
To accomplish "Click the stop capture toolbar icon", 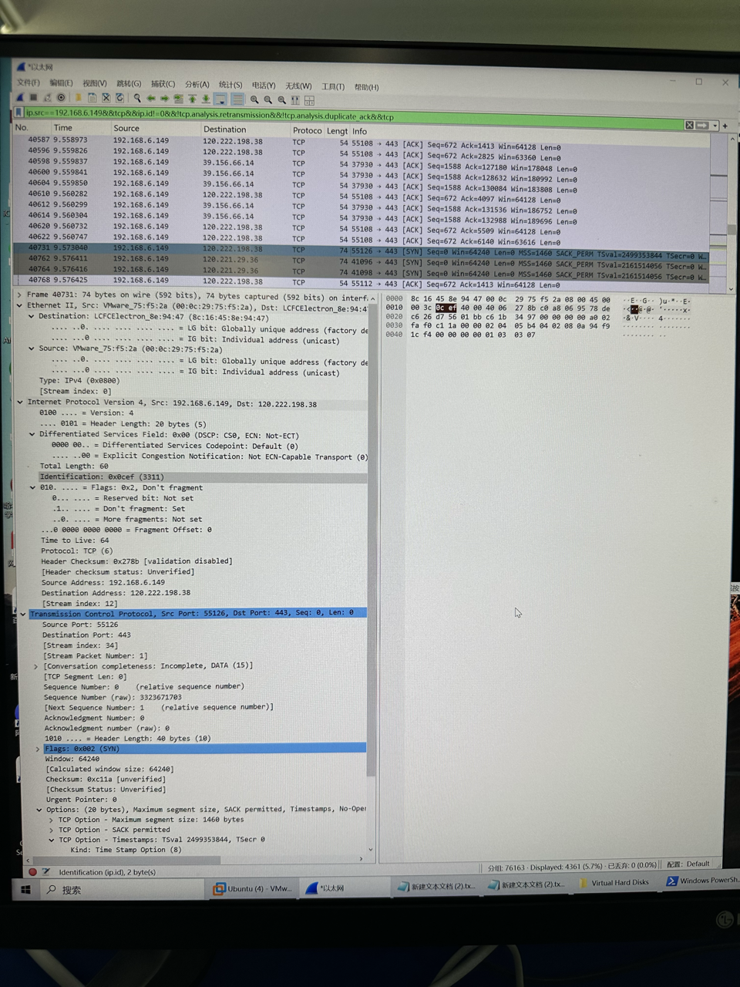I will click(33, 98).
